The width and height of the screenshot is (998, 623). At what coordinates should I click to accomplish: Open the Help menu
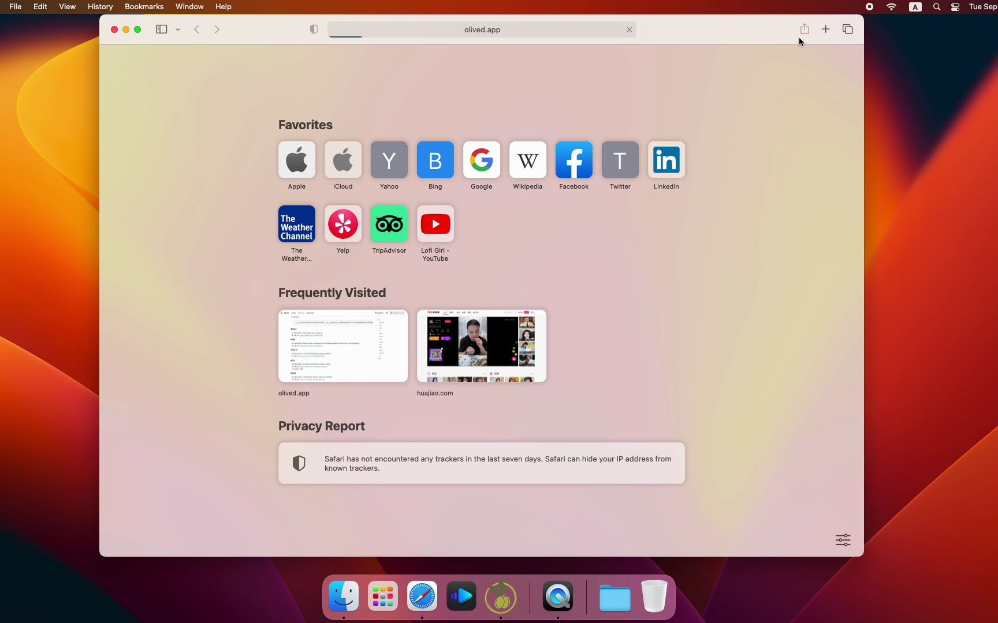[224, 7]
